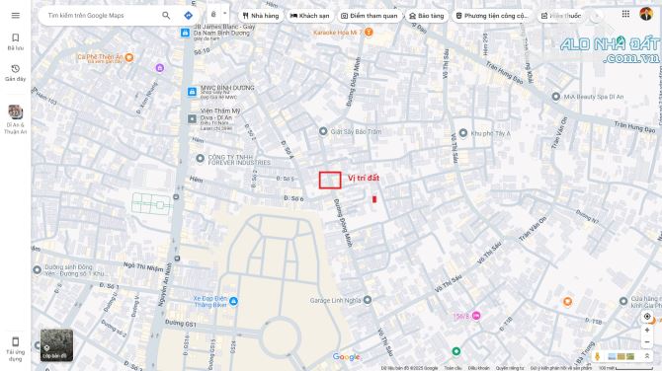Open the Gần đây recent history panel
The width and height of the screenshot is (662, 371).
(16, 73)
